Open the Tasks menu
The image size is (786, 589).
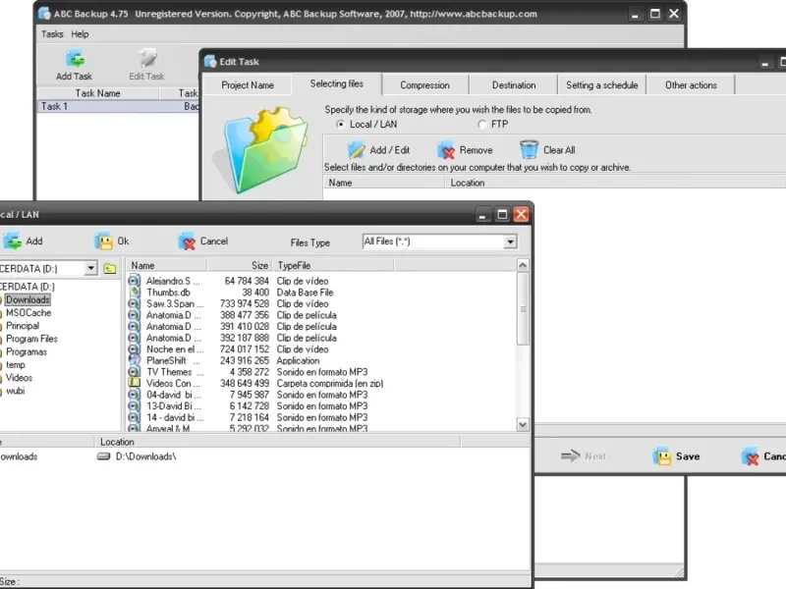click(x=52, y=34)
